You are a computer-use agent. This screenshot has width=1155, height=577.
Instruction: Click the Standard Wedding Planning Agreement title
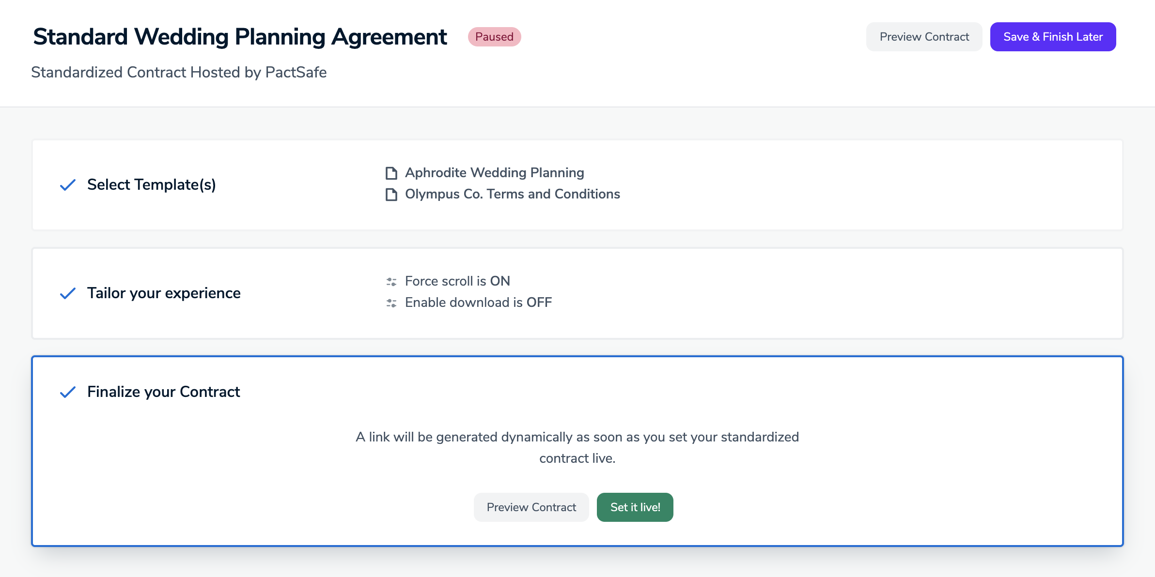240,37
